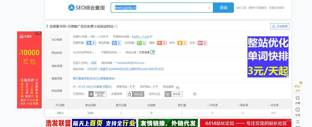Click 搜狗 weight badge showing 0
The image size is (312, 127).
(x=162, y=43)
